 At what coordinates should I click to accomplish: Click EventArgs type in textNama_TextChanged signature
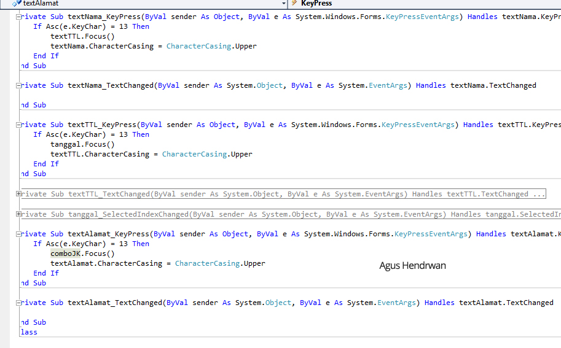click(x=388, y=85)
